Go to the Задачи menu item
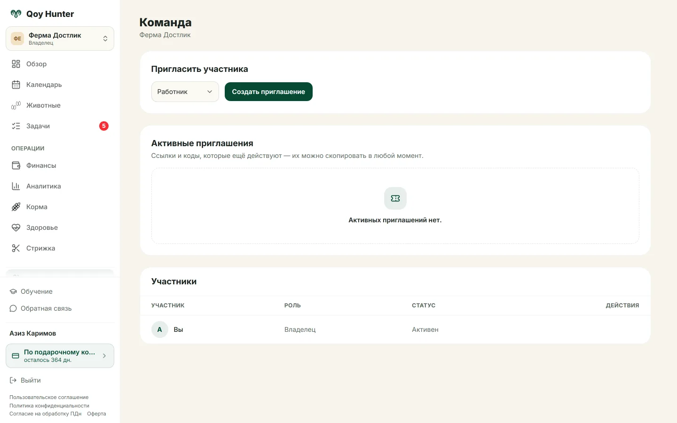This screenshot has height=423, width=677. (x=60, y=126)
